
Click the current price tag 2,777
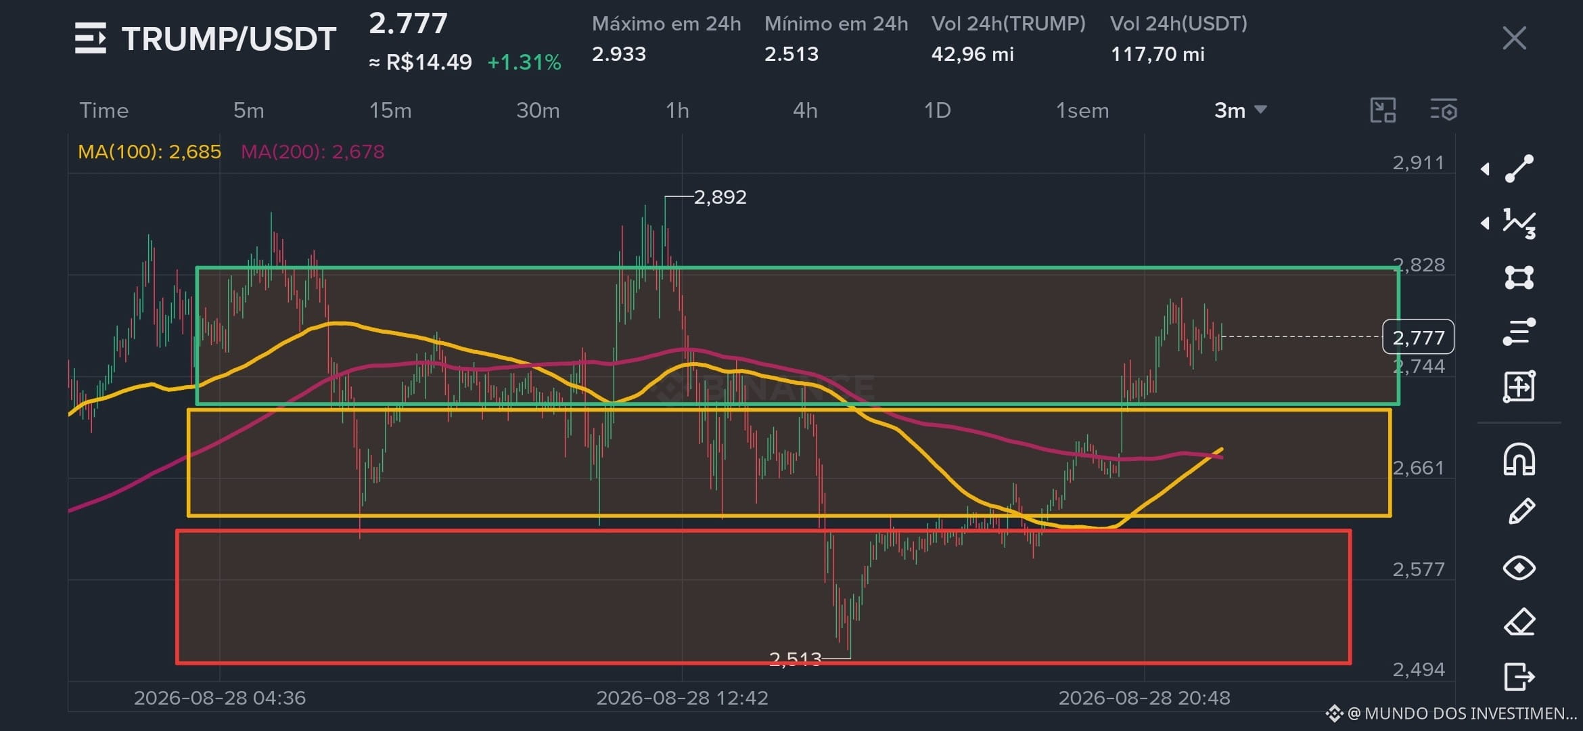(1418, 337)
